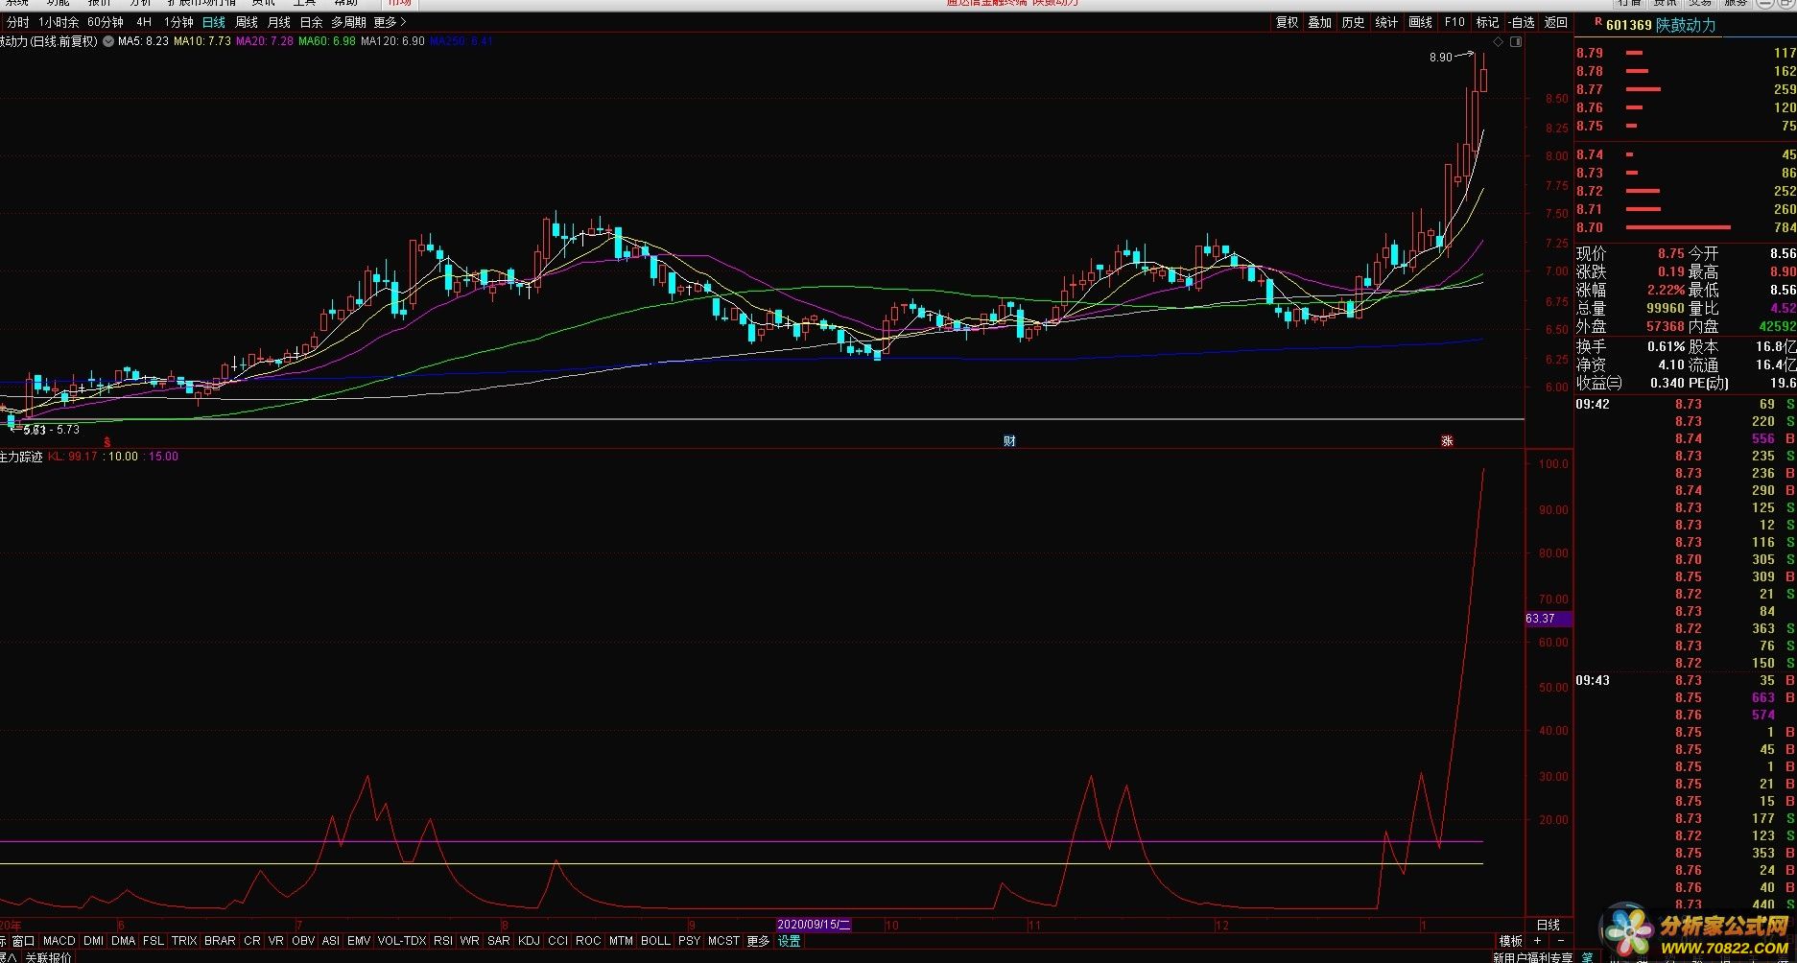1797x963 pixels.
Task: Open the 模板 template option
Action: tap(1511, 941)
